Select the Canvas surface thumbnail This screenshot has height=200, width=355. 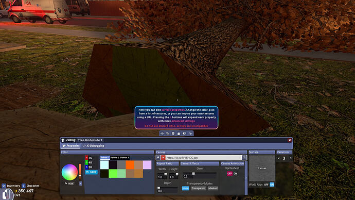pos(262,168)
